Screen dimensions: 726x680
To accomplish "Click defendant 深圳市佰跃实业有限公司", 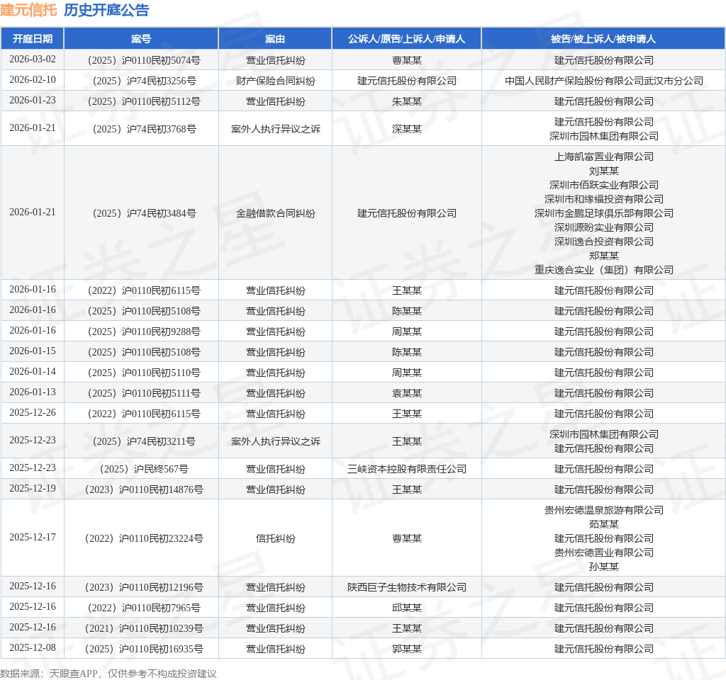I will click(x=604, y=185).
